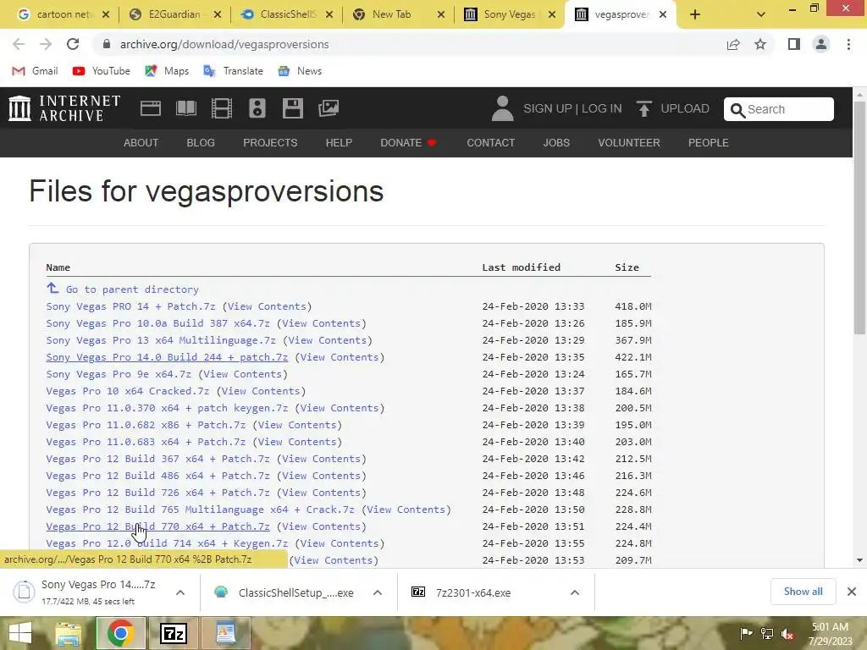
Task: Click the browser forward arrow
Action: (x=46, y=44)
